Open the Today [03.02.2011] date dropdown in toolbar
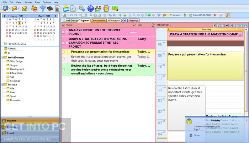This screenshot has width=249, height=143. 201,15
